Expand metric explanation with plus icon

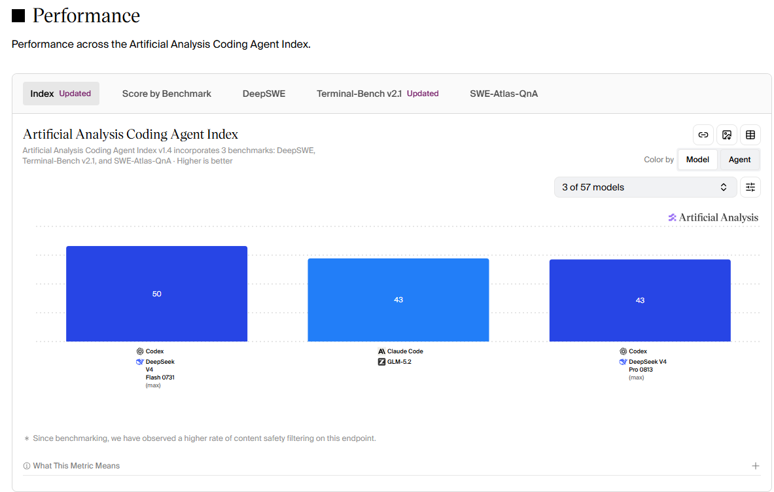[755, 466]
